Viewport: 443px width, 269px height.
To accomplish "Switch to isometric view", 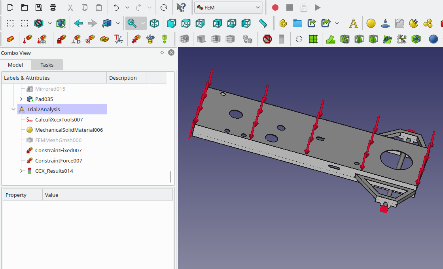I will click(x=154, y=23).
